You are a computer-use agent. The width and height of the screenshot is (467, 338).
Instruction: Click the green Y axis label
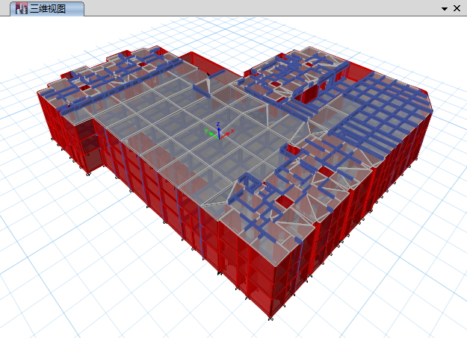208,132
